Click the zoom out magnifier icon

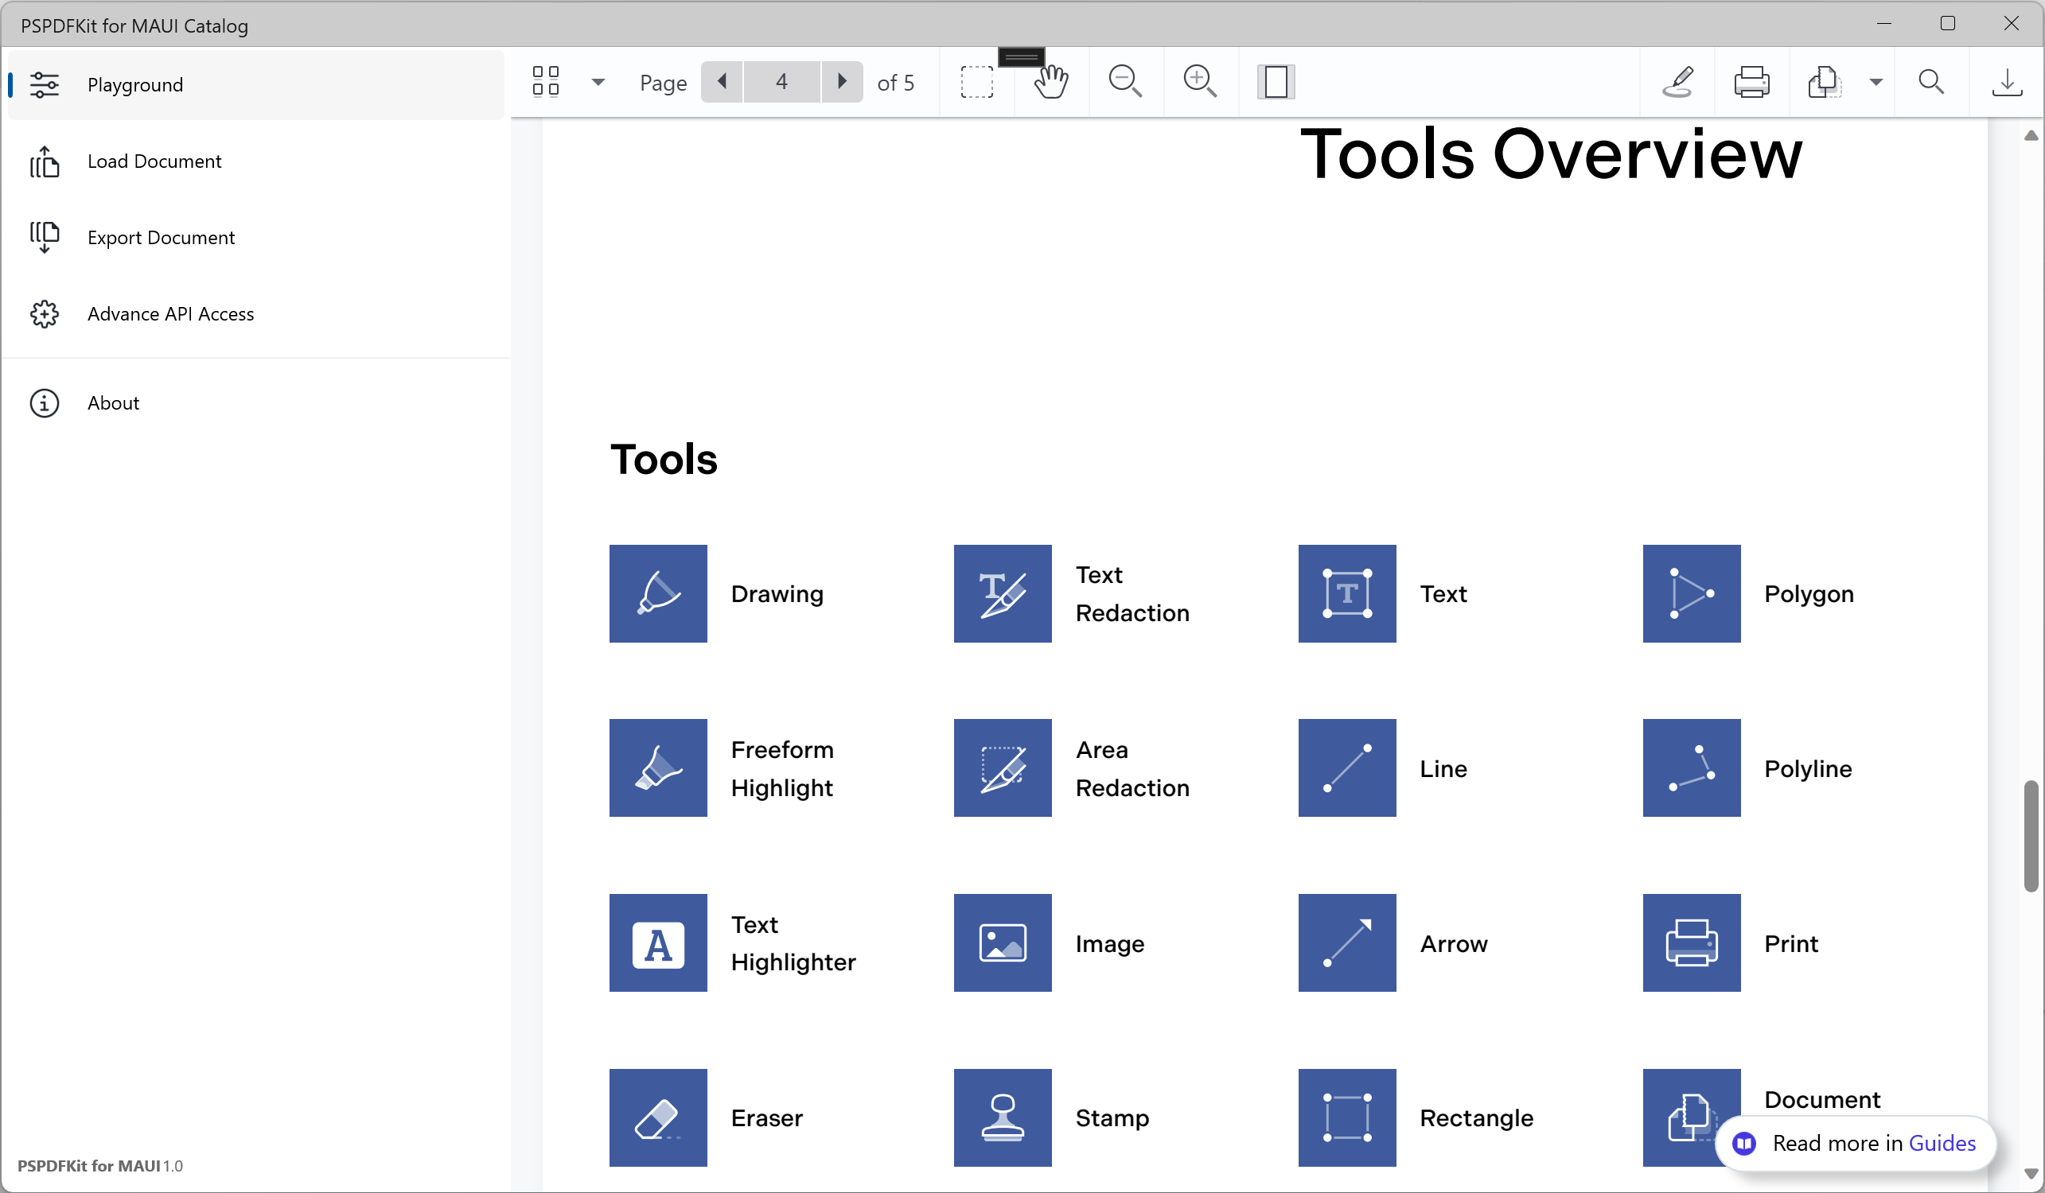coord(1125,82)
